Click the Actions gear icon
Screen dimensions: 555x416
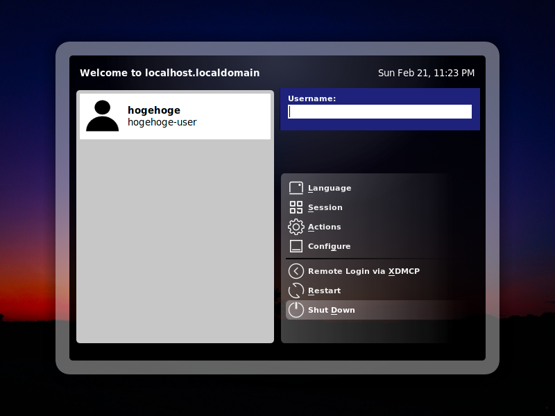click(296, 227)
